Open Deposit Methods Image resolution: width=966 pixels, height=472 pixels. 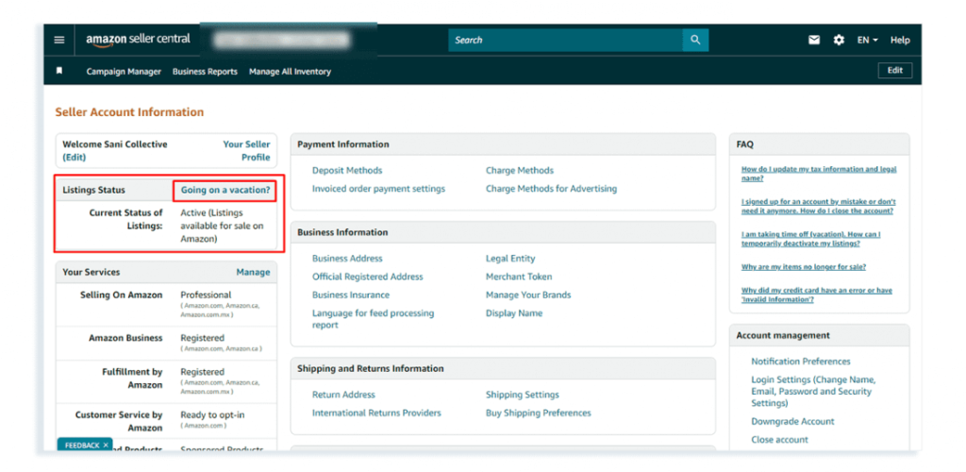tap(347, 170)
